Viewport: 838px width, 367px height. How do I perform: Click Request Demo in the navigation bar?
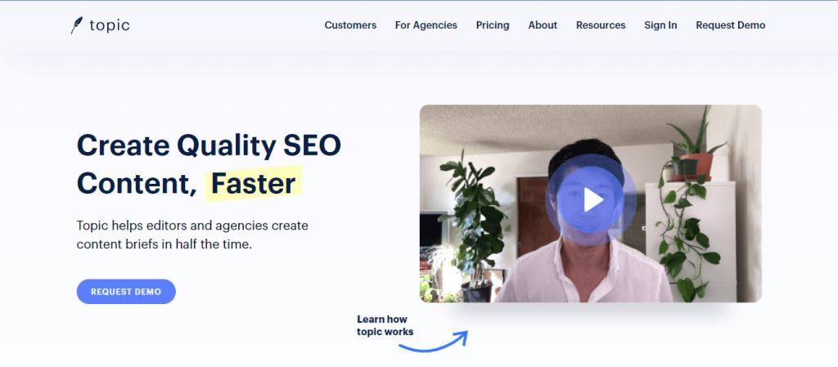coord(730,25)
